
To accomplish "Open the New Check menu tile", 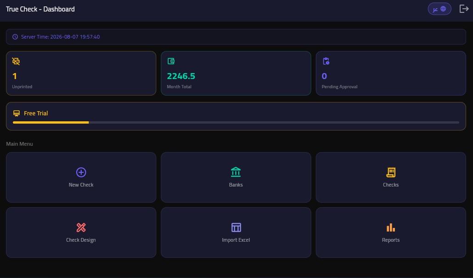I will [x=81, y=177].
